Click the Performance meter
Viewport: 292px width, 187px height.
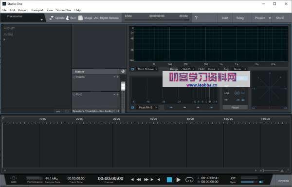(35, 178)
